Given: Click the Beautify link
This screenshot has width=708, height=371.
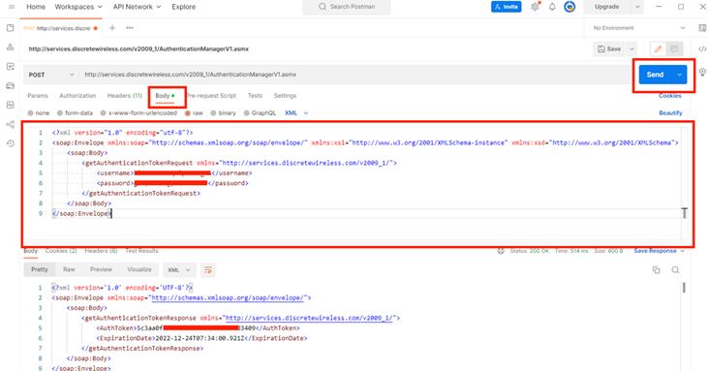Looking at the screenshot, I should [670, 112].
